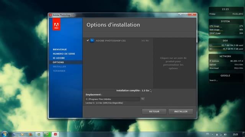The height and width of the screenshot is (137, 245).
Task: Click the network tray icon
Action: pos(221,134)
